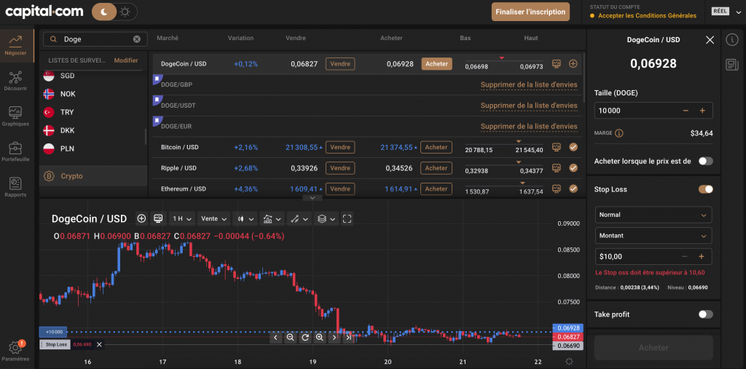Image resolution: width=746 pixels, height=369 pixels.
Task: Open chart icon on DogeCoin / USD row
Action: point(556,63)
